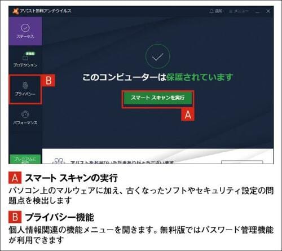
Task: Open the ステータス tab in sidebar
Action: coord(25,31)
